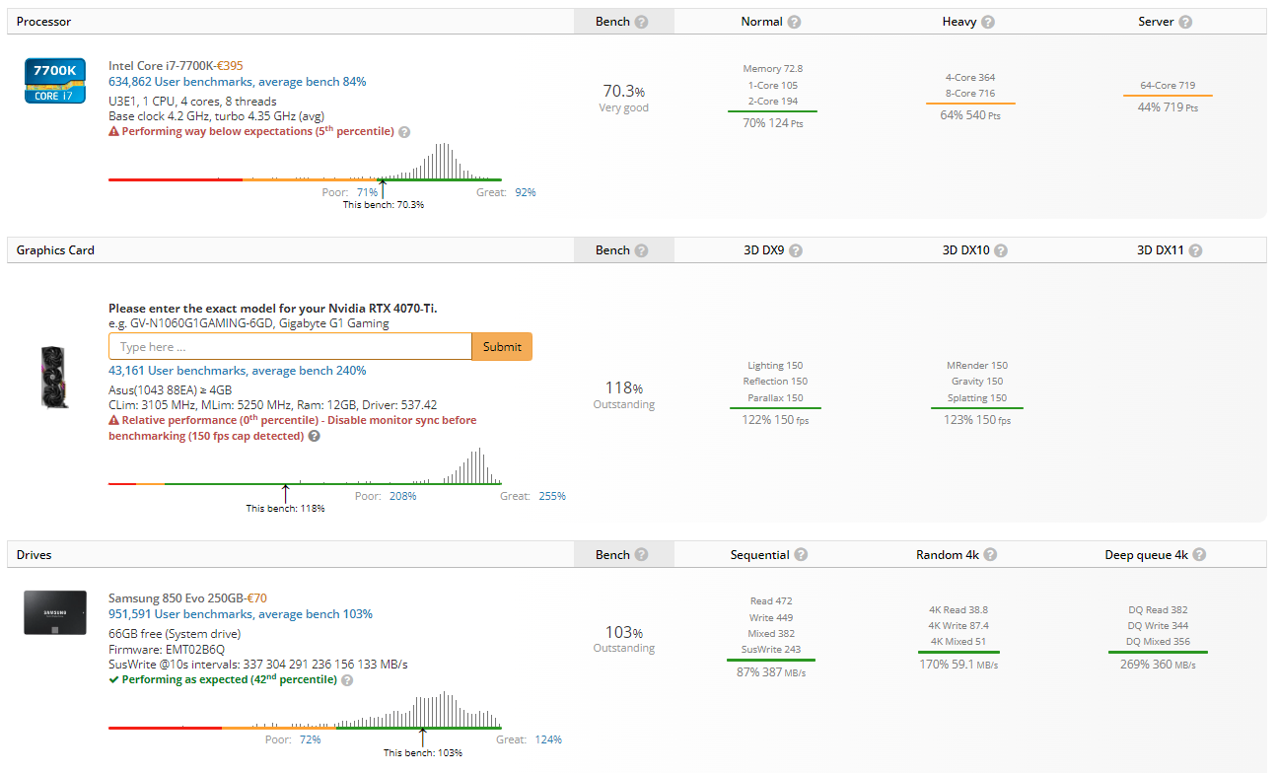Click the 118% Outstanding bench score
The height and width of the screenshot is (773, 1277).
623,394
